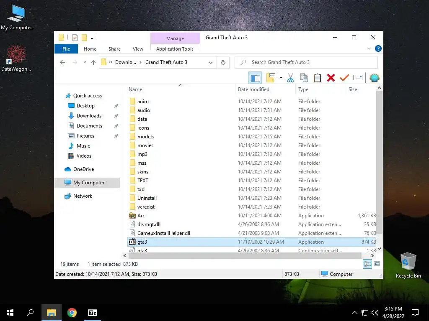Viewport: 429px width, 321px height.
Task: Open Quick Access Toolbar customize dropdown
Action: pos(92,38)
